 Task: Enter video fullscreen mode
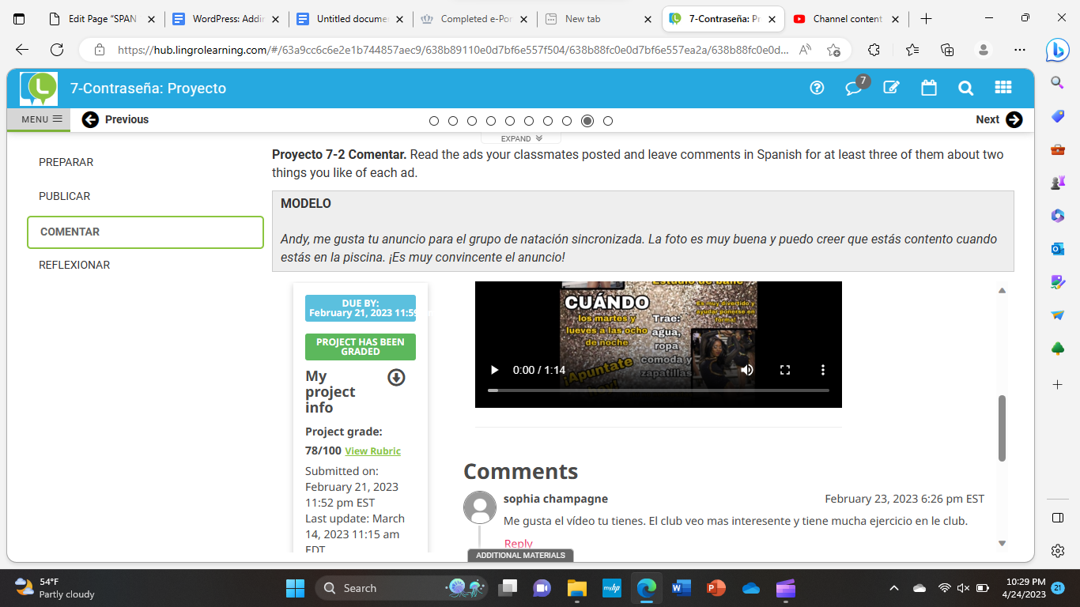pyautogui.click(x=785, y=370)
